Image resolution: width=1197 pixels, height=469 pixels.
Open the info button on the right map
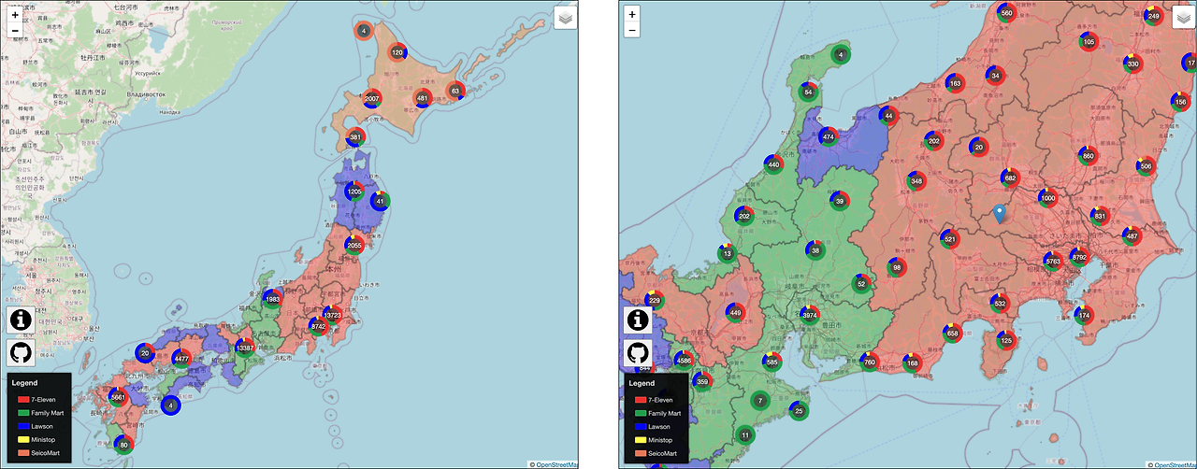tap(638, 320)
